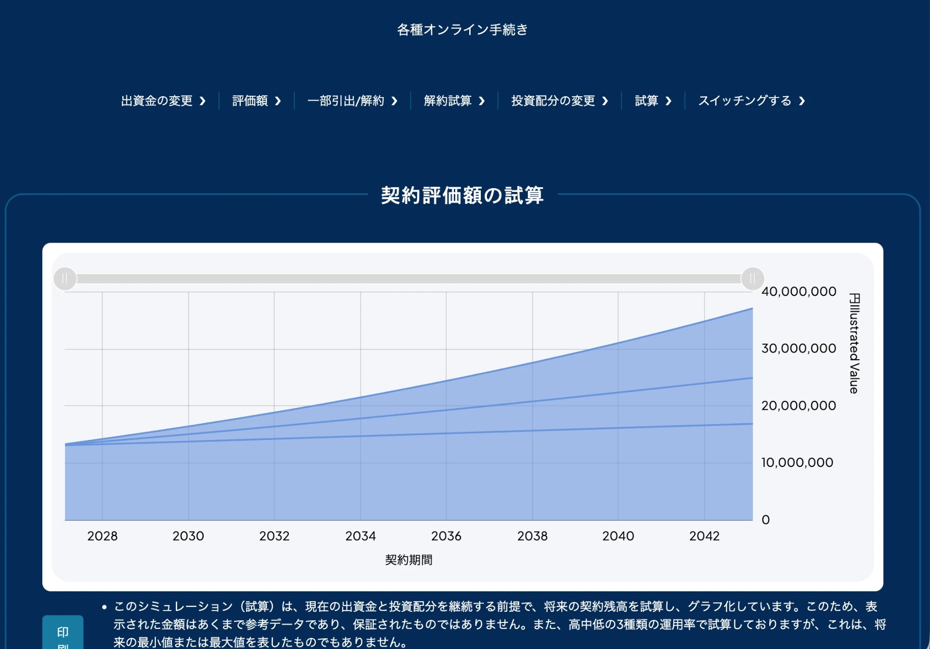Click the top projection line at 2042
The width and height of the screenshot is (930, 649).
704,321
